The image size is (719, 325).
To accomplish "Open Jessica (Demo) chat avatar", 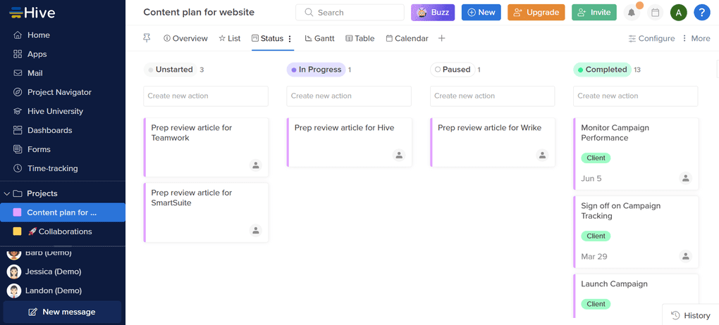I will (14, 272).
